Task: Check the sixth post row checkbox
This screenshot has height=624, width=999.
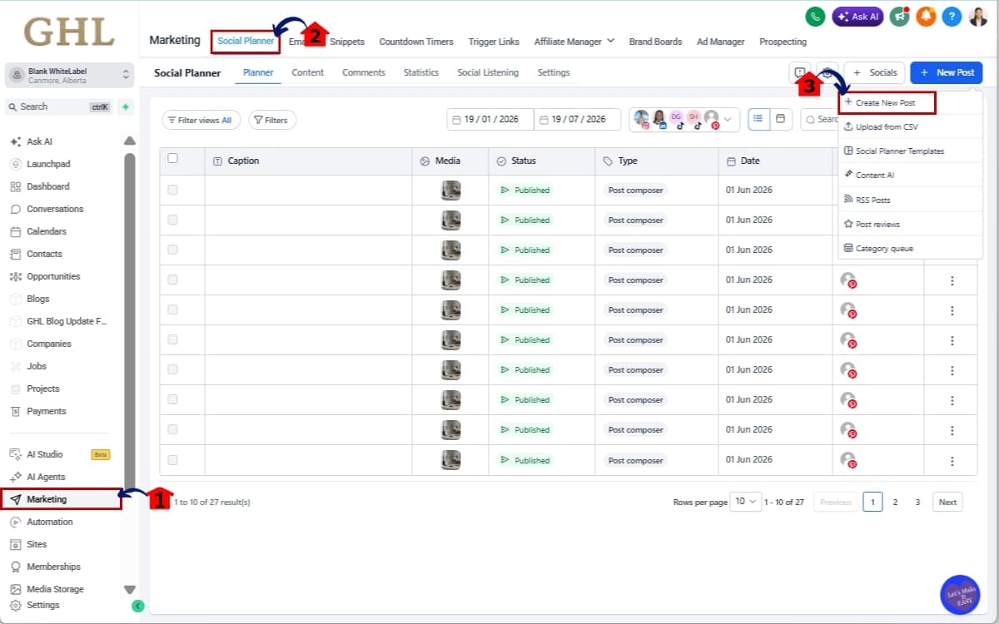Action: click(173, 339)
